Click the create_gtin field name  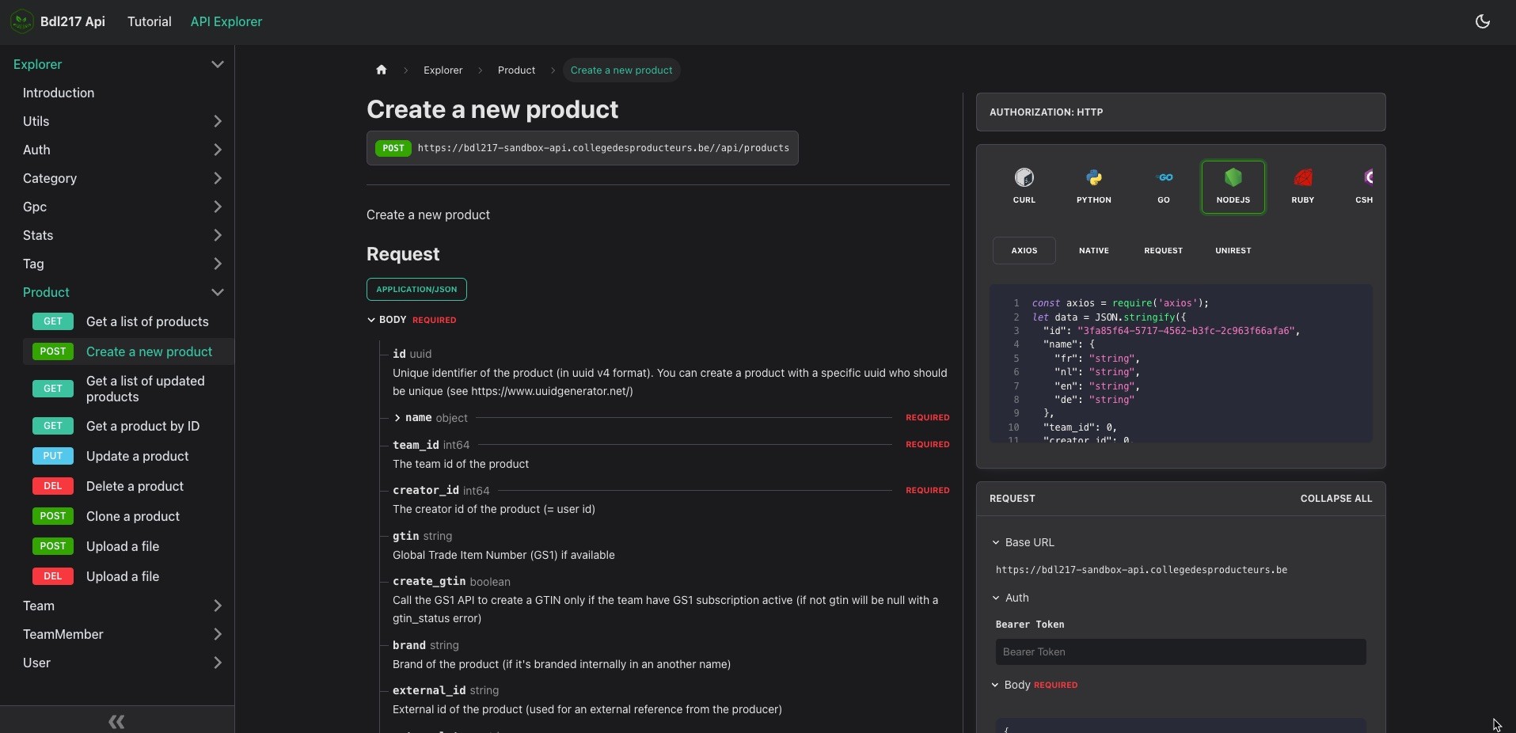point(429,581)
